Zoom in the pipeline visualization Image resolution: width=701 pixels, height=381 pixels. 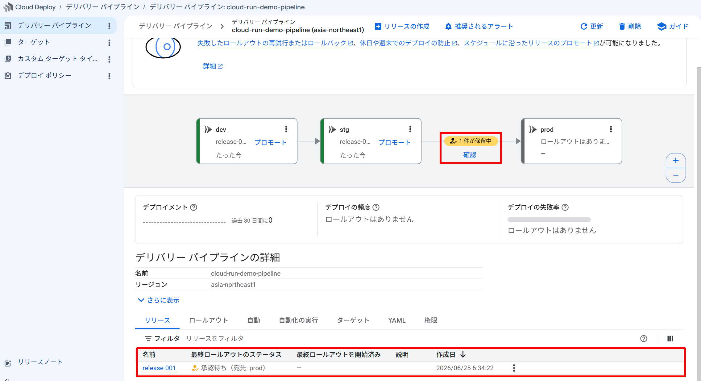(676, 161)
